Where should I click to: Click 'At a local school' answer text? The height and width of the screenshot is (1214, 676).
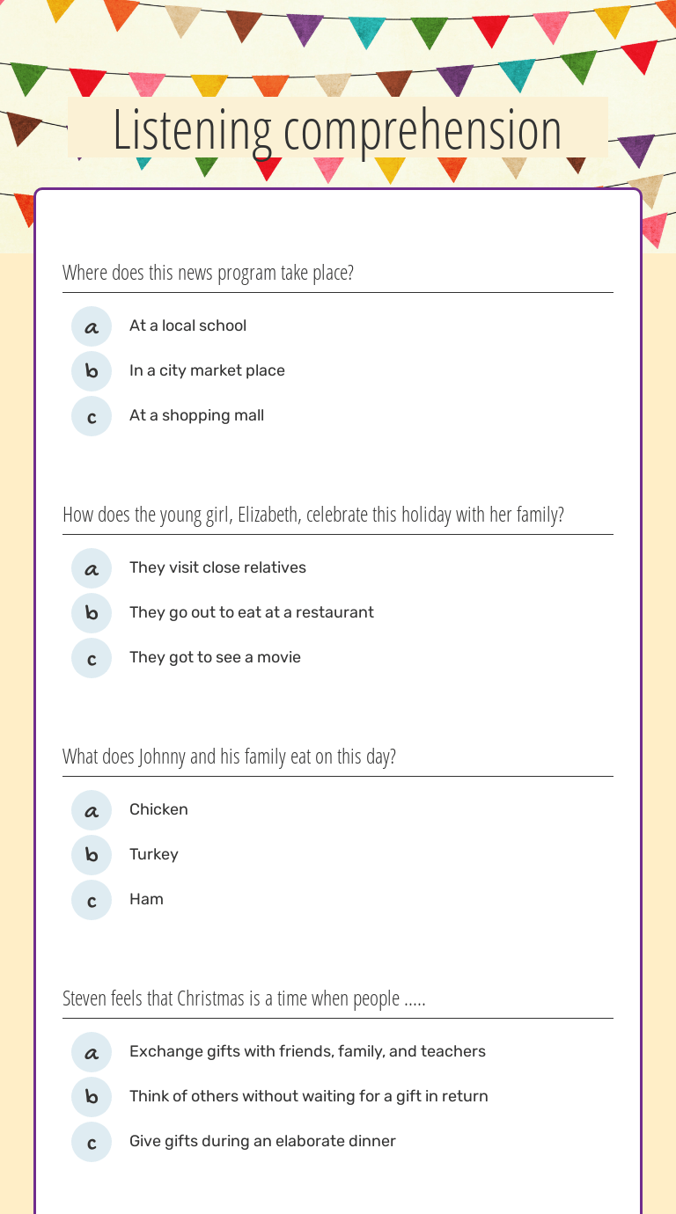coord(187,325)
